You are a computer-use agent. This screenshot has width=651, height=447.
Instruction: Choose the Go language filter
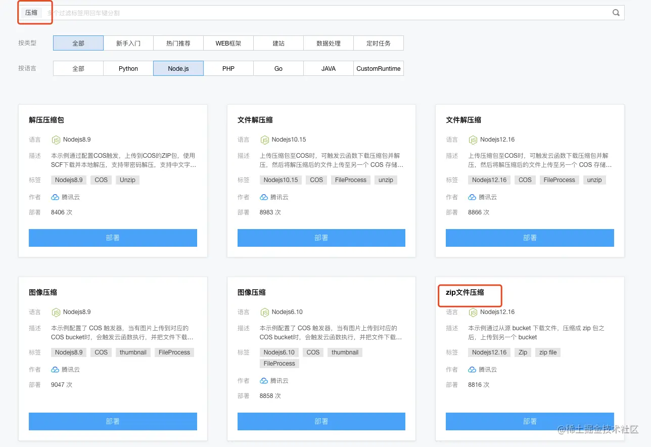(278, 68)
